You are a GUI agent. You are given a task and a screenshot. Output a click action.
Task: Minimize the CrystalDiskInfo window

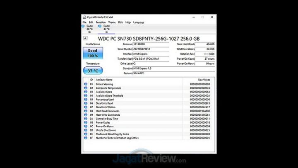coord(193,17)
